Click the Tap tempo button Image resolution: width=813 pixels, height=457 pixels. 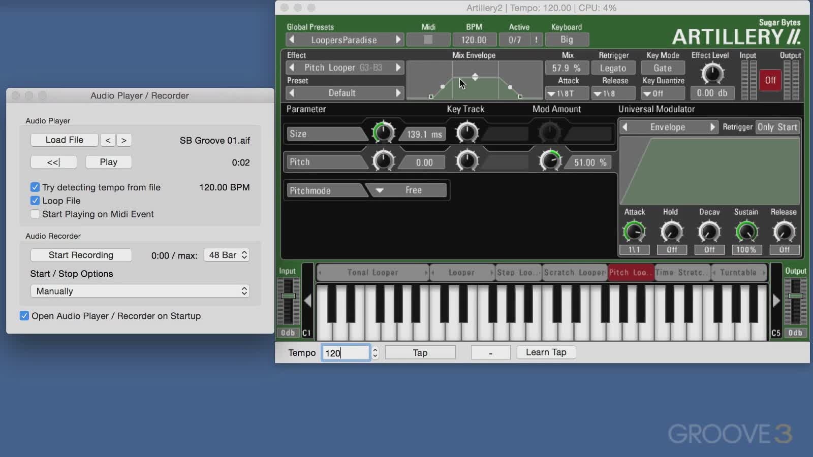tap(420, 352)
